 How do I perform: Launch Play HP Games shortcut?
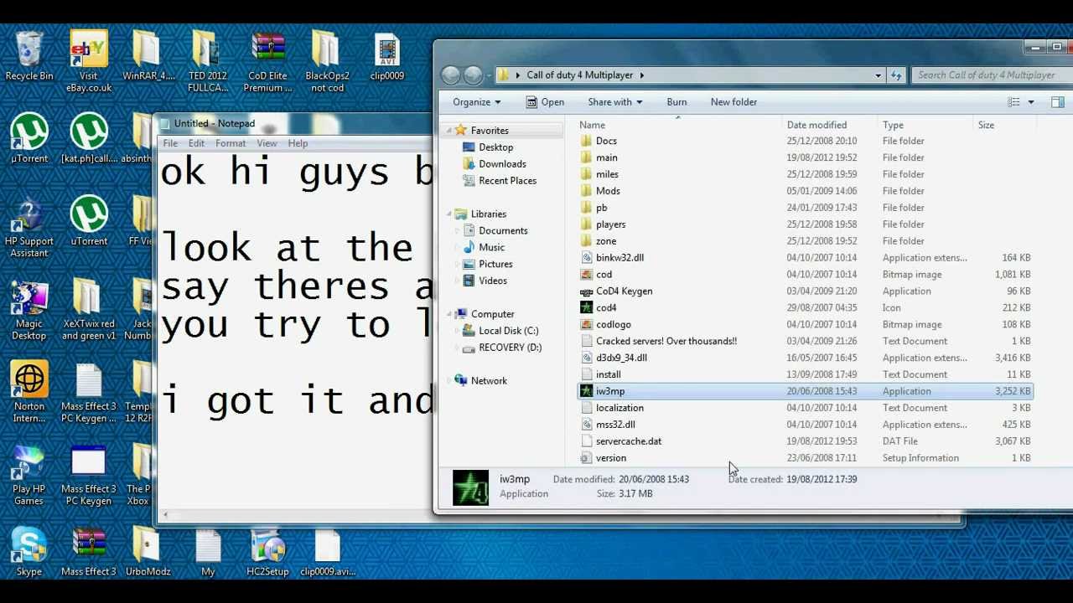(x=29, y=475)
